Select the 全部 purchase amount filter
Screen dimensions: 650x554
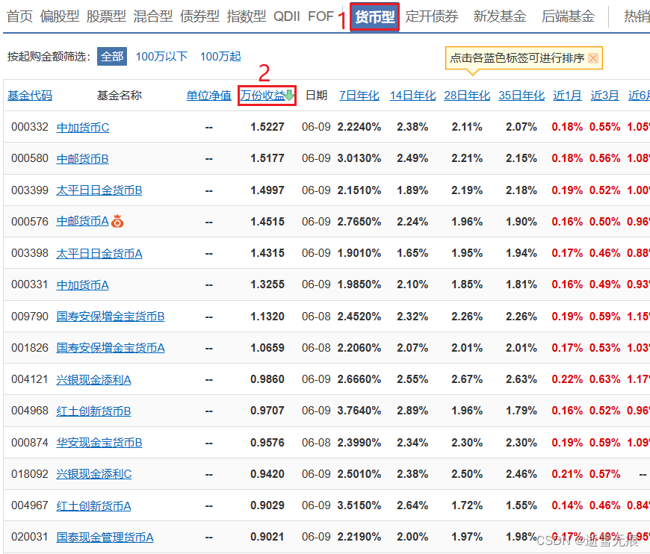pos(112,56)
